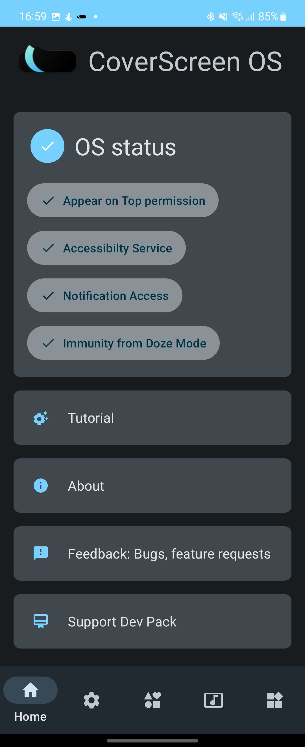The width and height of the screenshot is (305, 747).
Task: Open Support Dev Pack
Action: pyautogui.click(x=152, y=621)
